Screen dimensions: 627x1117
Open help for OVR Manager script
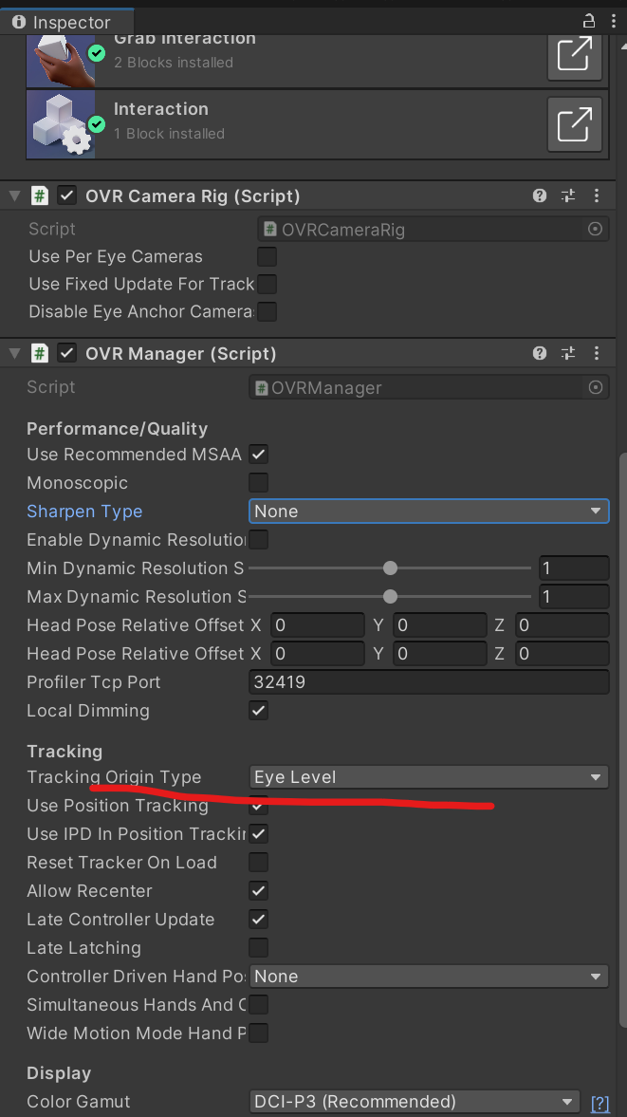(x=540, y=353)
